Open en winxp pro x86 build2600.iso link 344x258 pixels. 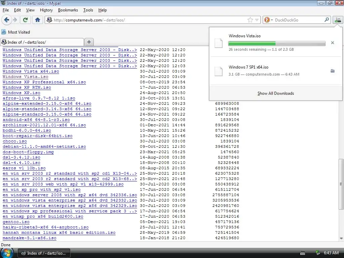(x=43, y=217)
